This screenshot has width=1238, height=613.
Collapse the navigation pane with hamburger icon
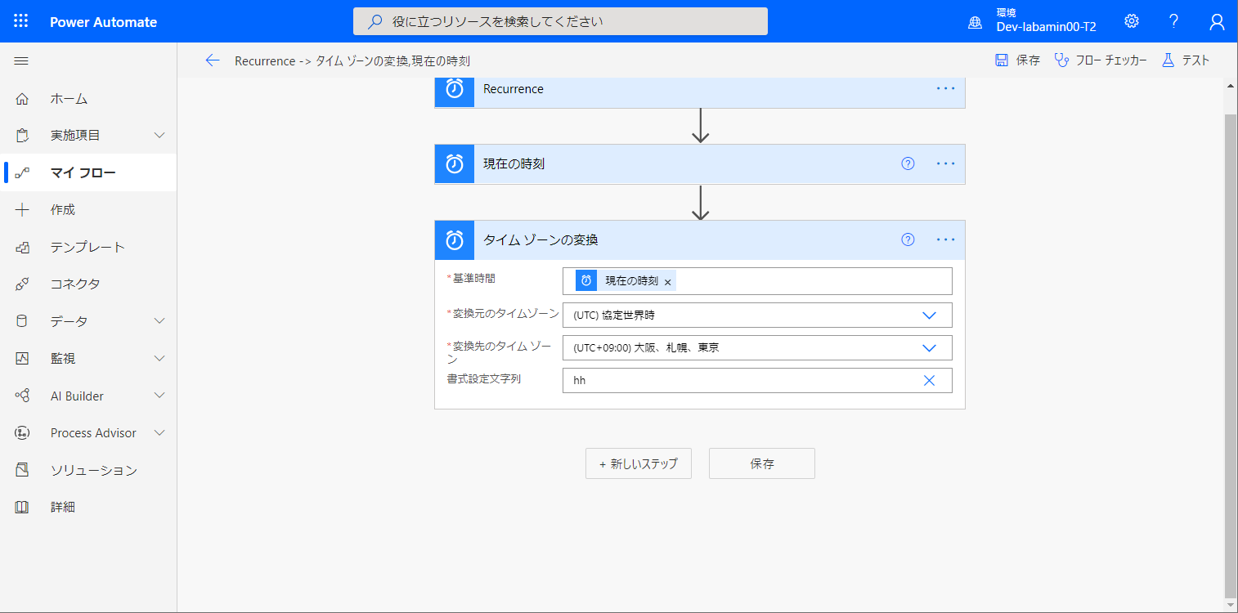[21, 60]
